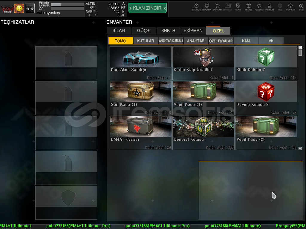Click Kalan Adet : 150 text

click(x=283, y=147)
